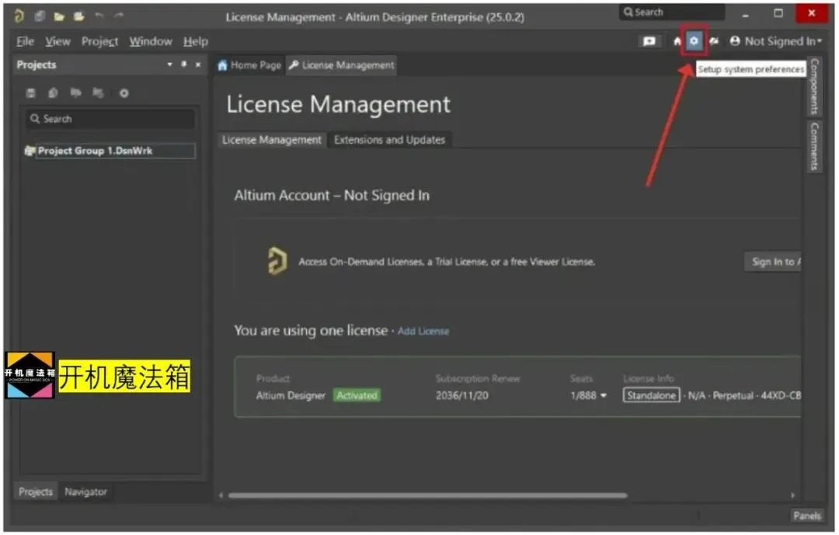This screenshot has width=839, height=535.
Task: Open the Project menu
Action: (99, 41)
